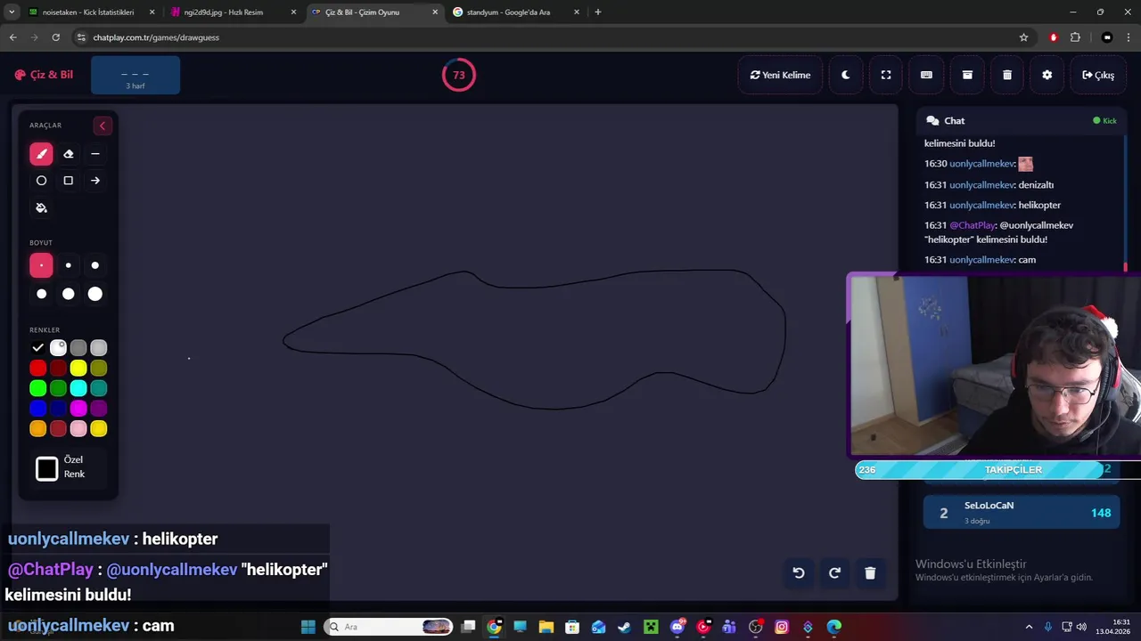Open the tab search dropdown
The image size is (1141, 641).
pyautogui.click(x=12, y=12)
